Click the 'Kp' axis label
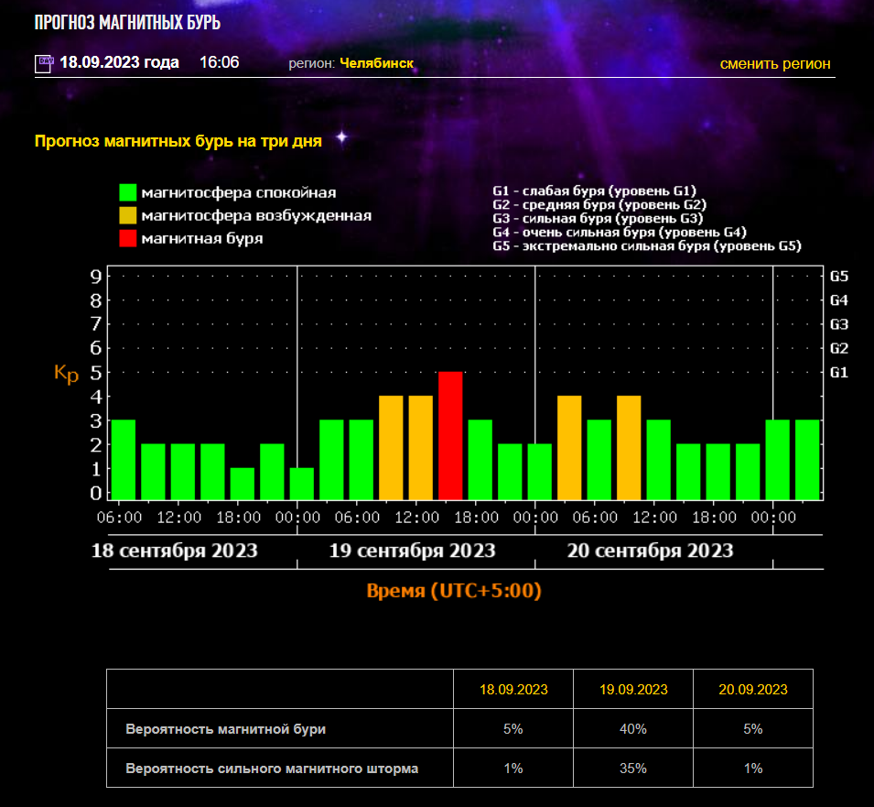This screenshot has height=807, width=874. (x=66, y=373)
